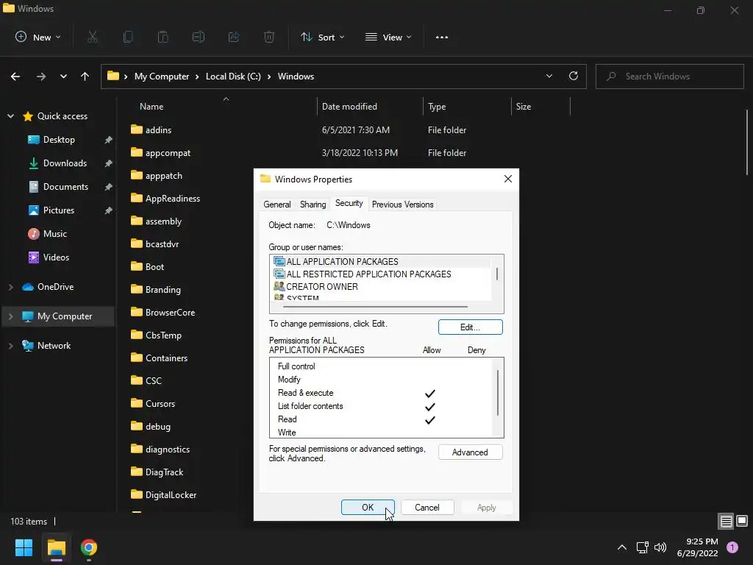Click Cancel in Windows Properties
The image size is (753, 565).
[x=427, y=508]
